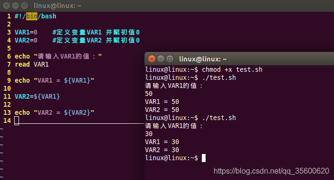334x180 pixels.
Task: Minimize the front terminal window
Action: pos(161,59)
